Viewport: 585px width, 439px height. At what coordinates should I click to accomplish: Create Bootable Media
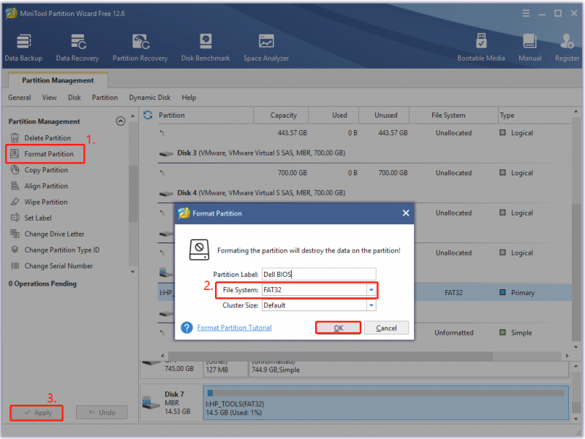(481, 47)
